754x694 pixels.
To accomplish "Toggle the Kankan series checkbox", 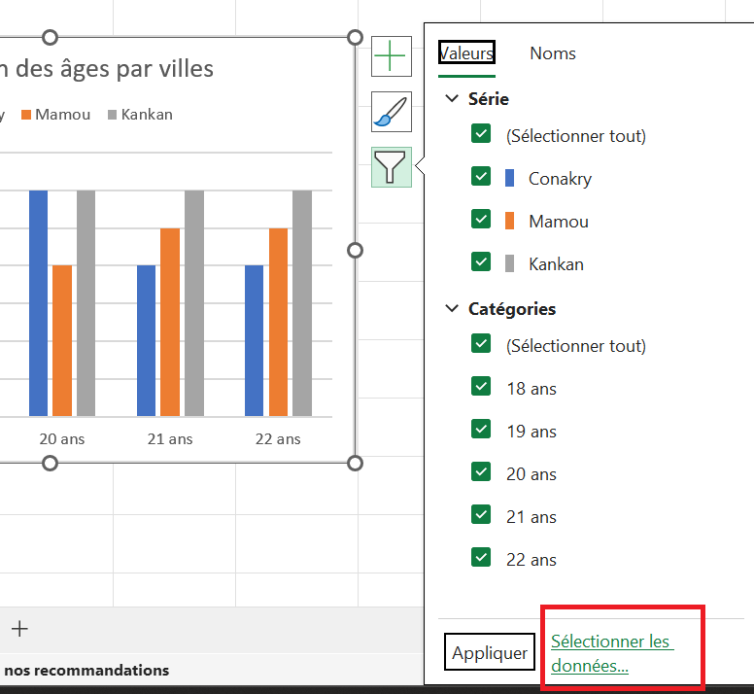I will (480, 262).
